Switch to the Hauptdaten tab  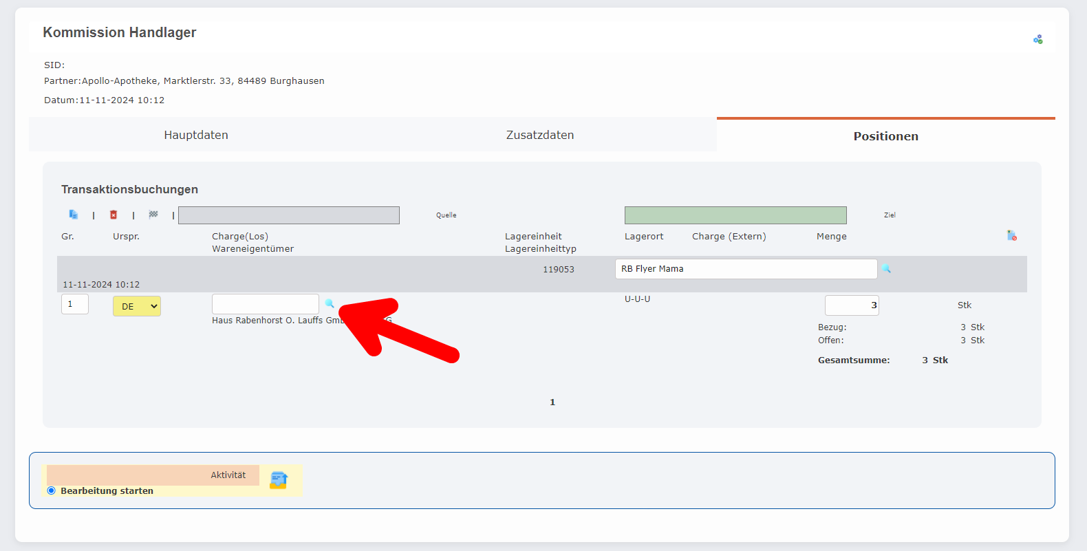tap(196, 135)
